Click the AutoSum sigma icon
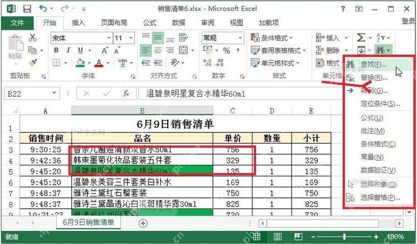Viewport: 417px width, 244px height. click(x=361, y=38)
